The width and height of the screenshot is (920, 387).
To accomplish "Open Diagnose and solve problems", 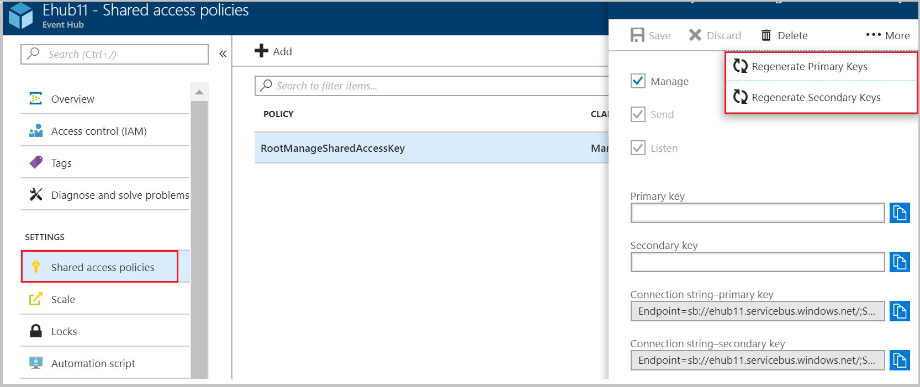I will click(x=105, y=195).
